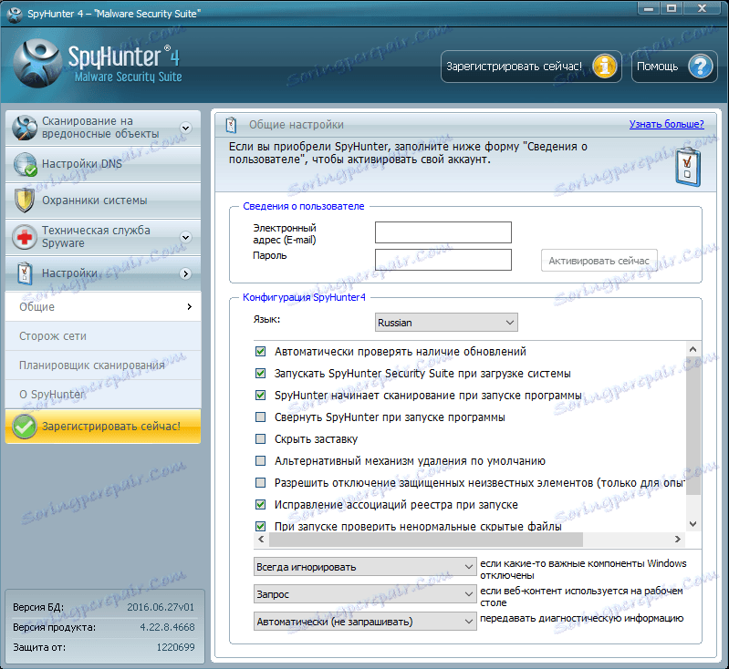
Task: Click sidebar yellow Зарегистрировать сейчас! button
Action: 103,426
